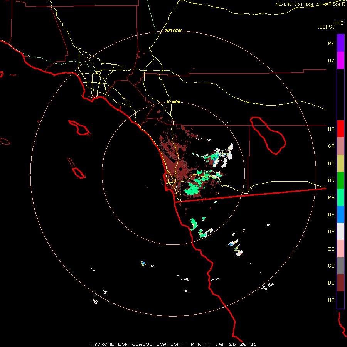The image size is (347, 347).
Task: Click the IC legend label text
Action: pyautogui.click(x=331, y=249)
